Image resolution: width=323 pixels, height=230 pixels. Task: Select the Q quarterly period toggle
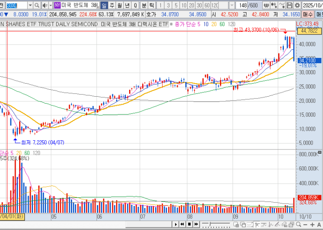coord(135,5)
